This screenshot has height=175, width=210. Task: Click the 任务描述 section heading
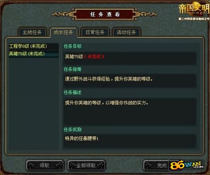(x=73, y=93)
